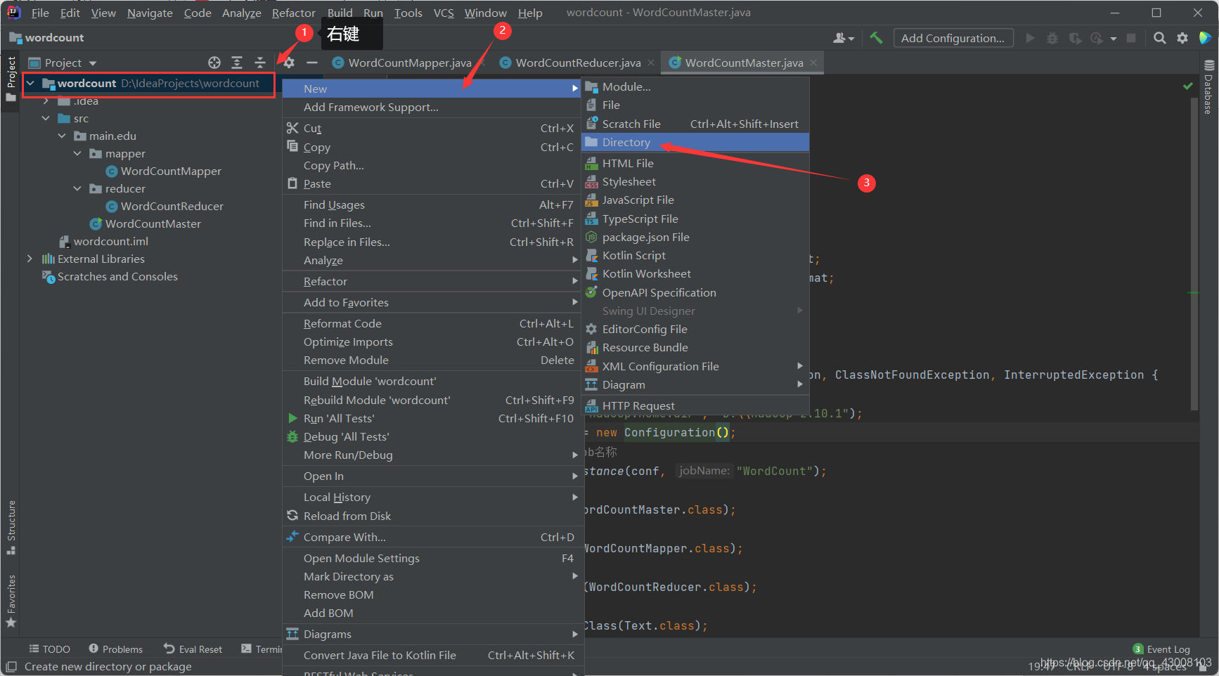This screenshot has width=1219, height=676.
Task: Close the WordCountMaster.java tab
Action: pos(813,63)
